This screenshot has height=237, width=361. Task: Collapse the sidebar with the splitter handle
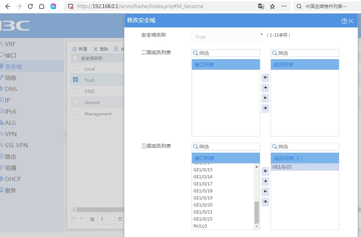click(x=65, y=135)
